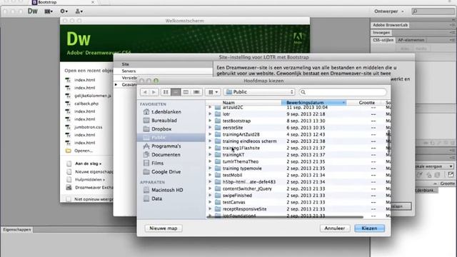The height and width of the screenshot is (257, 457).
Task: Open the gear settings menu in Dreamweaver toolbar
Action: tap(64, 11)
